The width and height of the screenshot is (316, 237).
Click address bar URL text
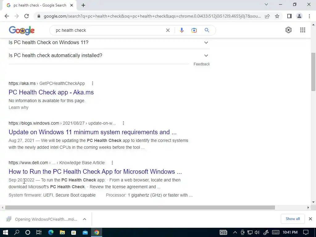point(152,16)
